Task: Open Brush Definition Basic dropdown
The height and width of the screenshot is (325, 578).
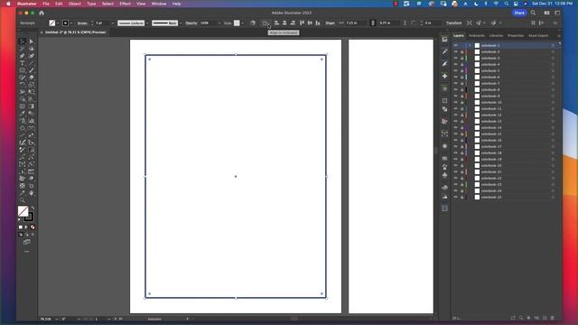Action: [181, 23]
